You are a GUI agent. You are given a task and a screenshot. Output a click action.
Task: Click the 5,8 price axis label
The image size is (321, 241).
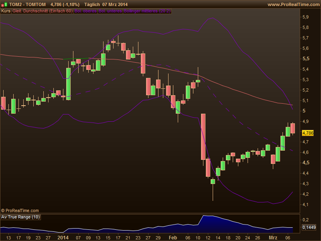[x=306, y=27]
